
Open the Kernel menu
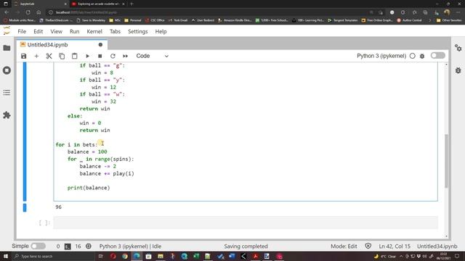(x=94, y=31)
